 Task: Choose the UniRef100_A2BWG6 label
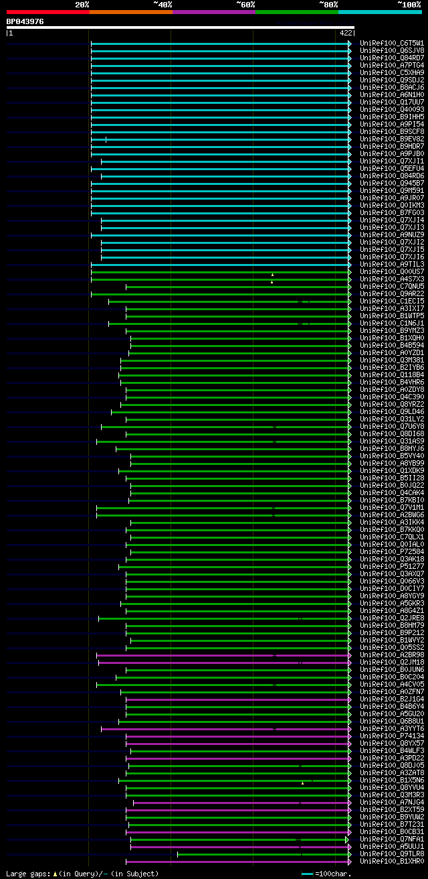pos(392,515)
